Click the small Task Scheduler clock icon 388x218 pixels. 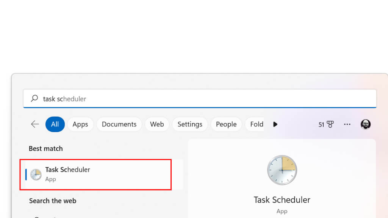coord(36,174)
